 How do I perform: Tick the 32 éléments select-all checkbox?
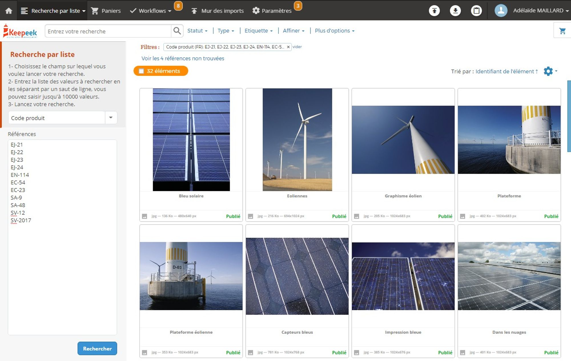tap(141, 71)
